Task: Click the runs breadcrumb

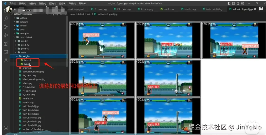Action: (72, 14)
